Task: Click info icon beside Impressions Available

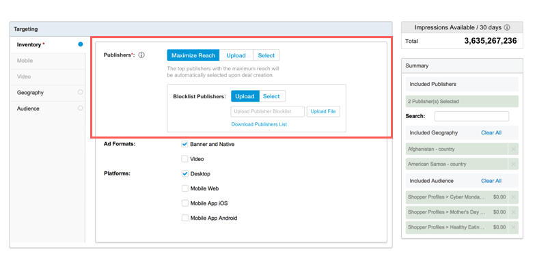Action: [506, 28]
